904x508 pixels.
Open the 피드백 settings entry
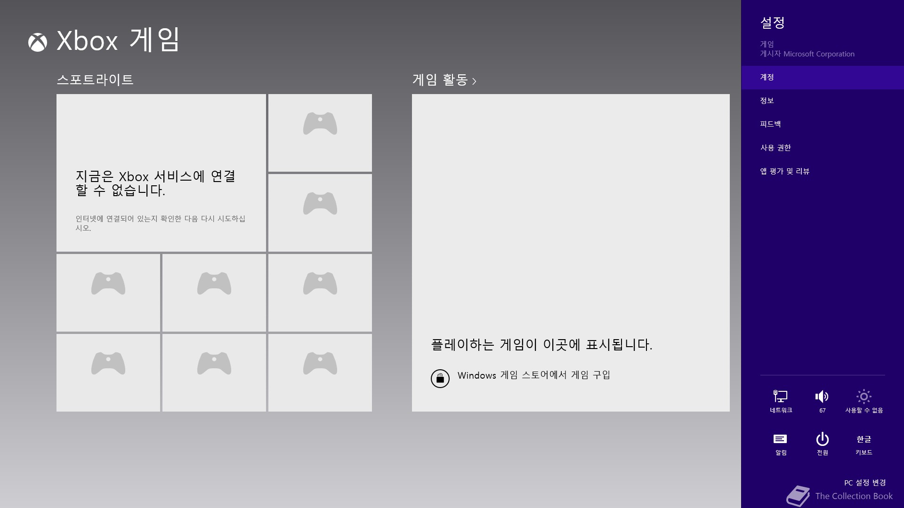coord(823,124)
